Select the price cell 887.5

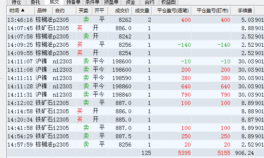point(123,136)
